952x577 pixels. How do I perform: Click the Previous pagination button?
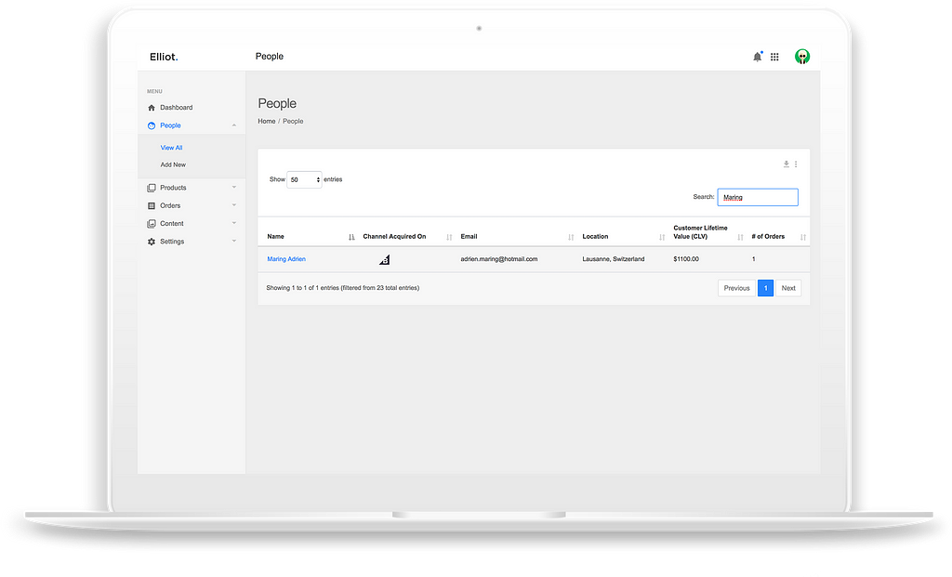(x=736, y=288)
